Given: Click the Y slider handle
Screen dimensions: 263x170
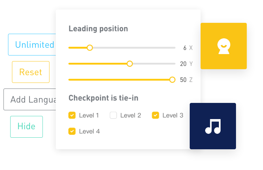Looking at the screenshot, I should (x=130, y=64).
